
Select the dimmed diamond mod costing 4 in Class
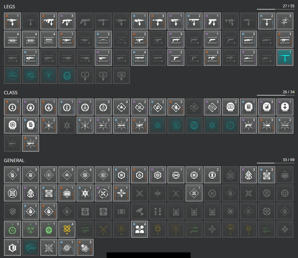click(x=194, y=107)
